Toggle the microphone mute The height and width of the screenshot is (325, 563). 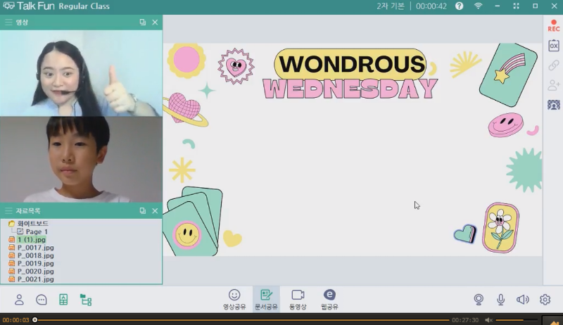[x=501, y=300]
